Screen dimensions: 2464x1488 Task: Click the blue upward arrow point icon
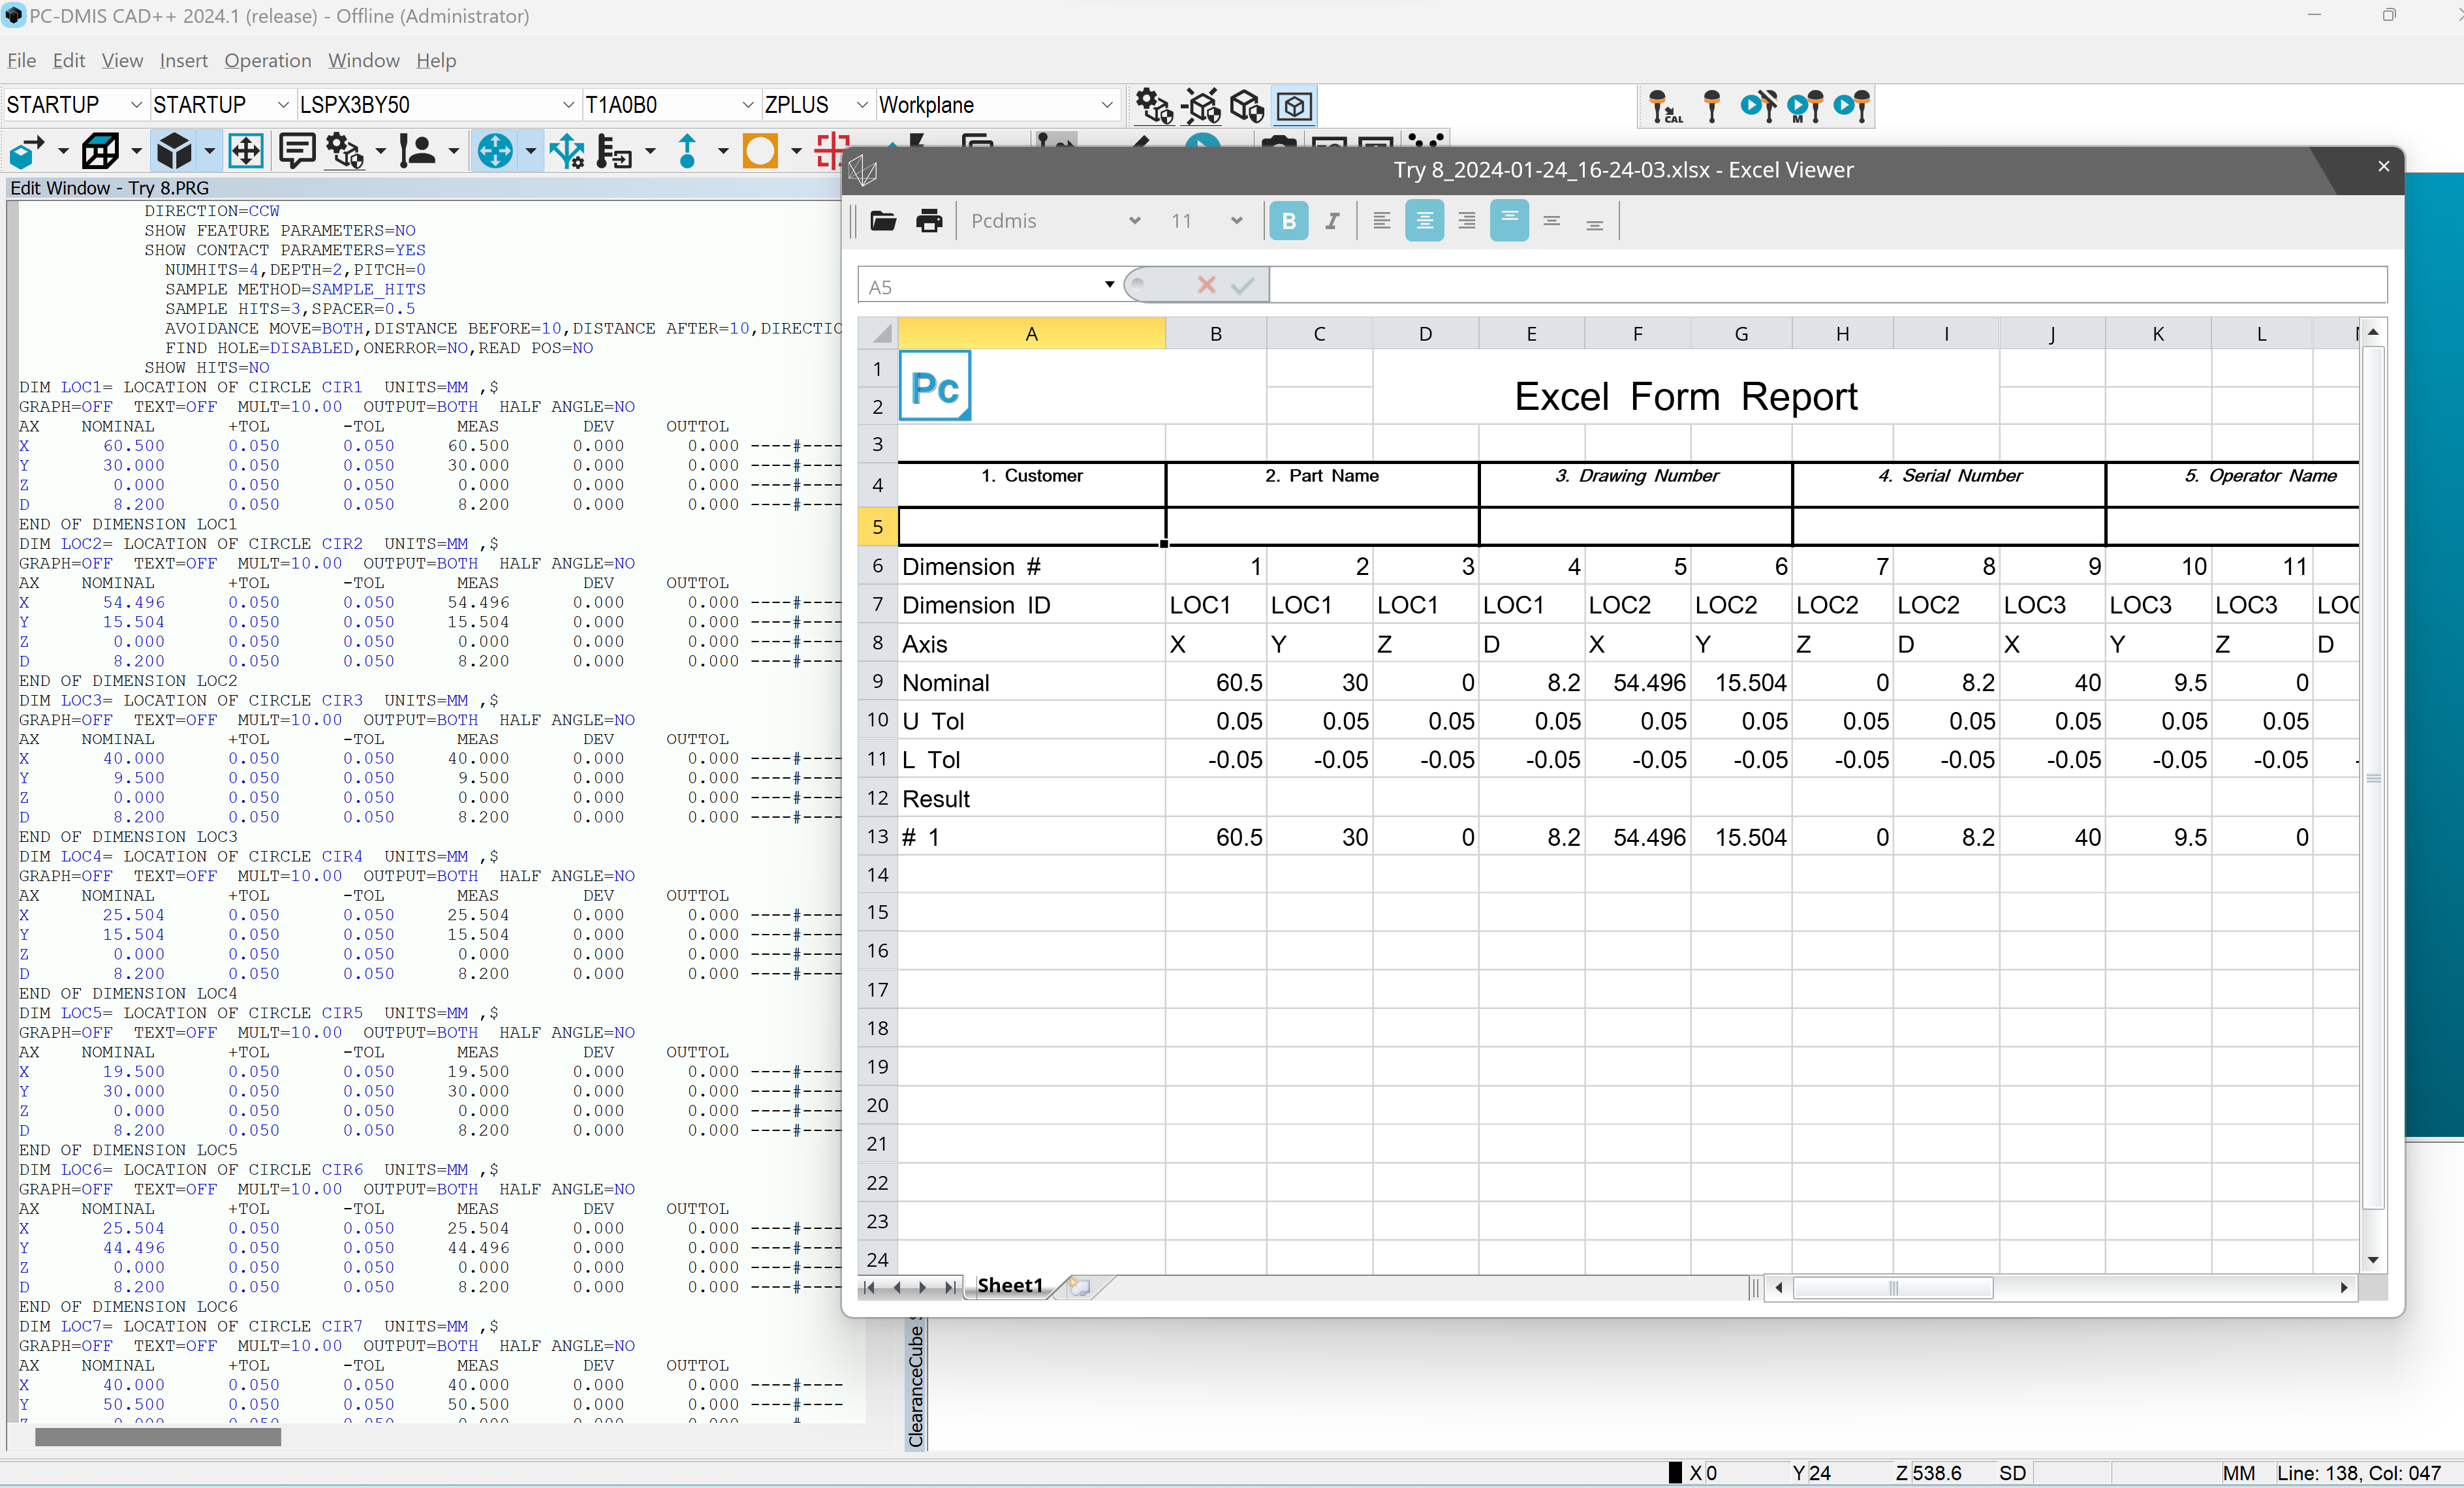pyautogui.click(x=687, y=152)
